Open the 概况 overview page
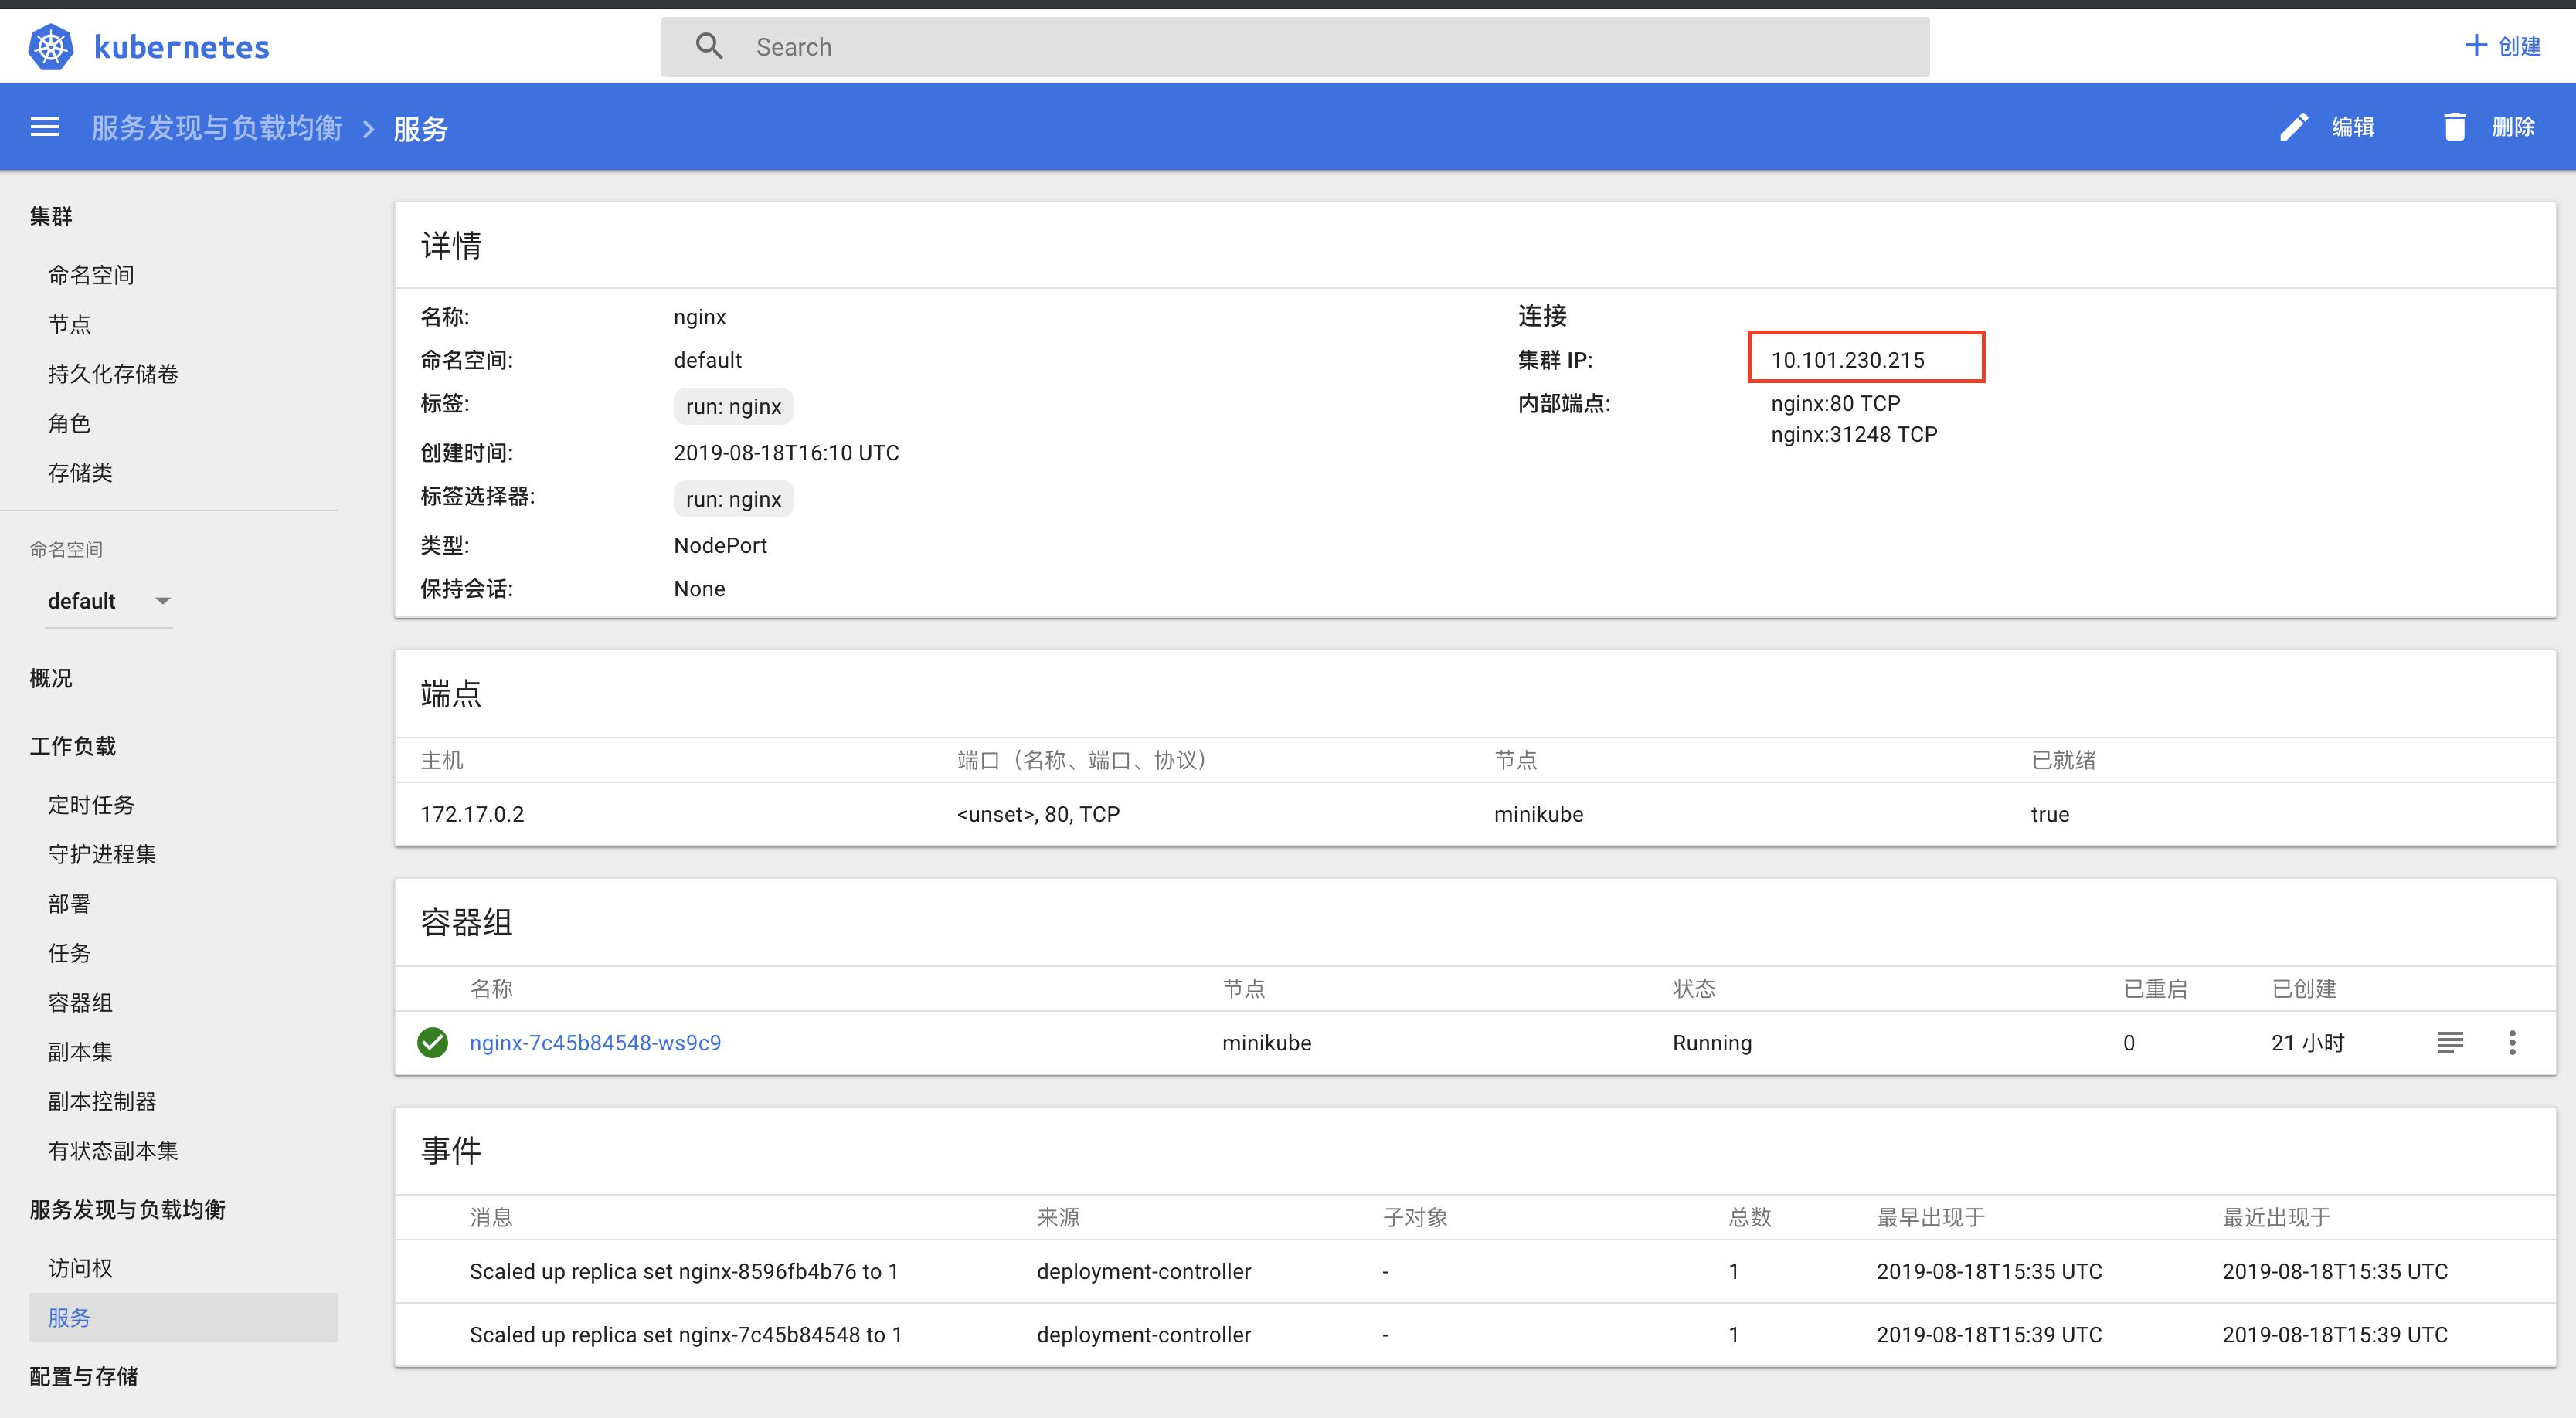Screen dimensions: 2576x1418 pyautogui.click(x=50, y=677)
